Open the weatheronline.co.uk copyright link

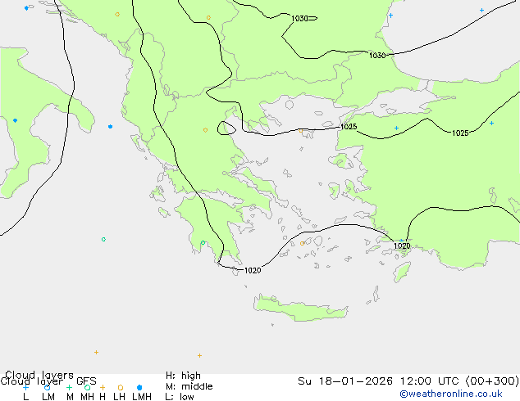coord(451,394)
